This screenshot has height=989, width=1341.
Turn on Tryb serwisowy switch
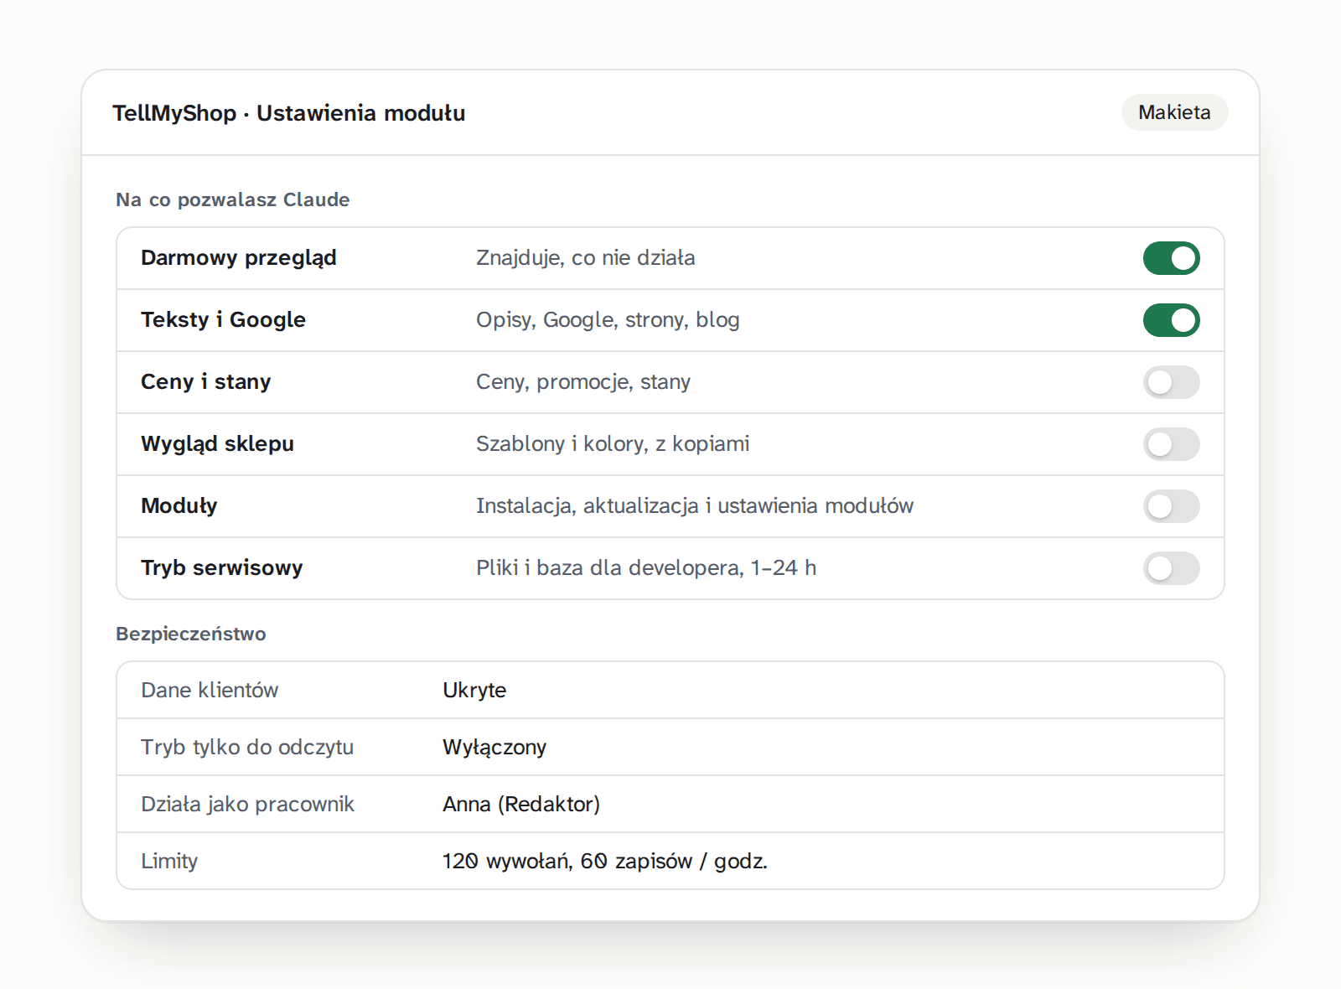pyautogui.click(x=1171, y=568)
